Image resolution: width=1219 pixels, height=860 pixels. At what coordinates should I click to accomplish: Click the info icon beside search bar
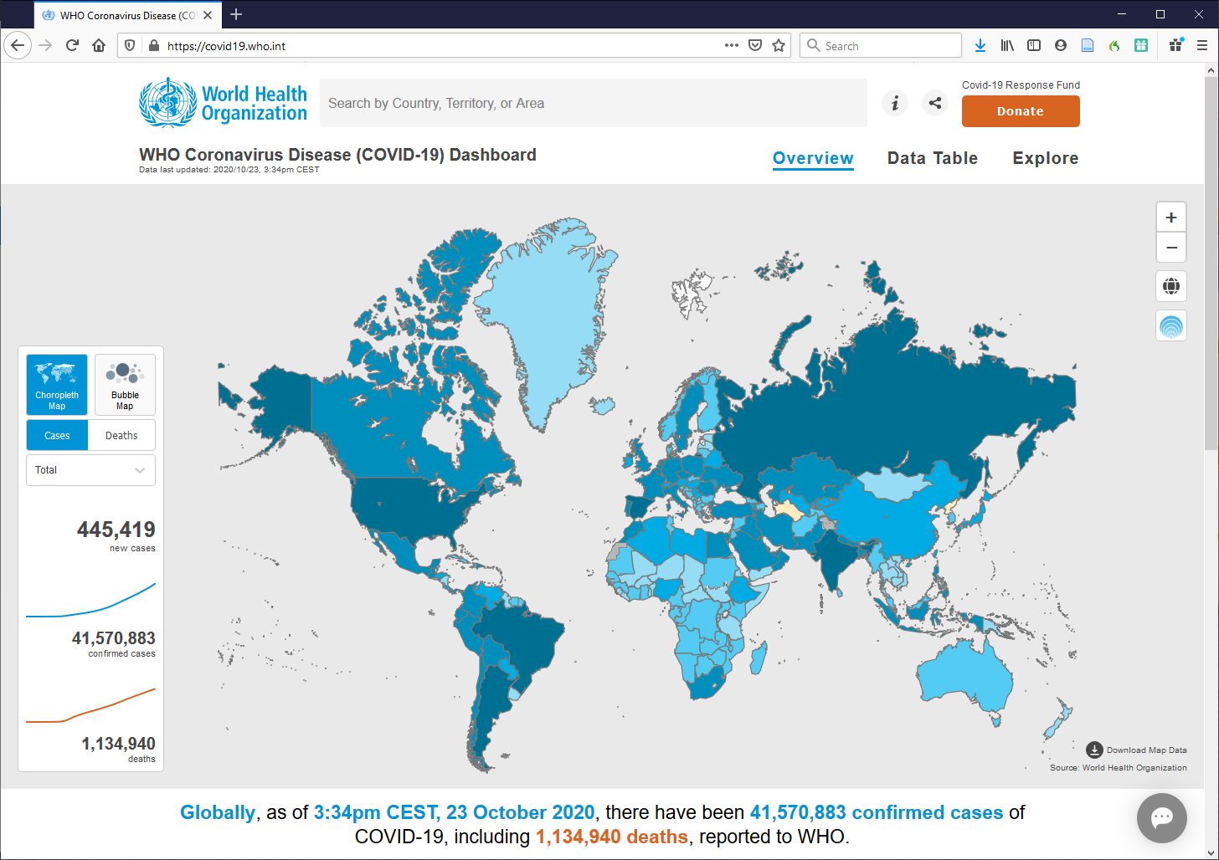pyautogui.click(x=895, y=103)
